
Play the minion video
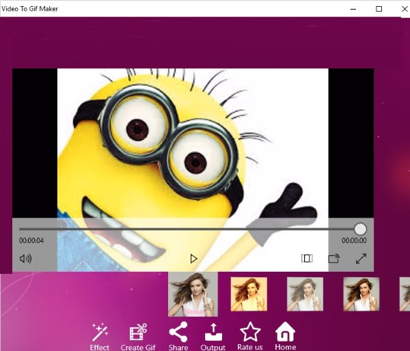coord(193,259)
